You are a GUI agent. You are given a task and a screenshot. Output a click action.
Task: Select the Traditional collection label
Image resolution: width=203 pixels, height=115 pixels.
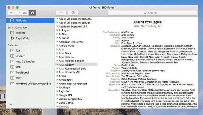point(22,73)
